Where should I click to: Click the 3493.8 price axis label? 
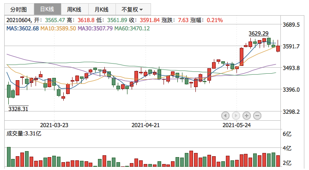(291, 68)
